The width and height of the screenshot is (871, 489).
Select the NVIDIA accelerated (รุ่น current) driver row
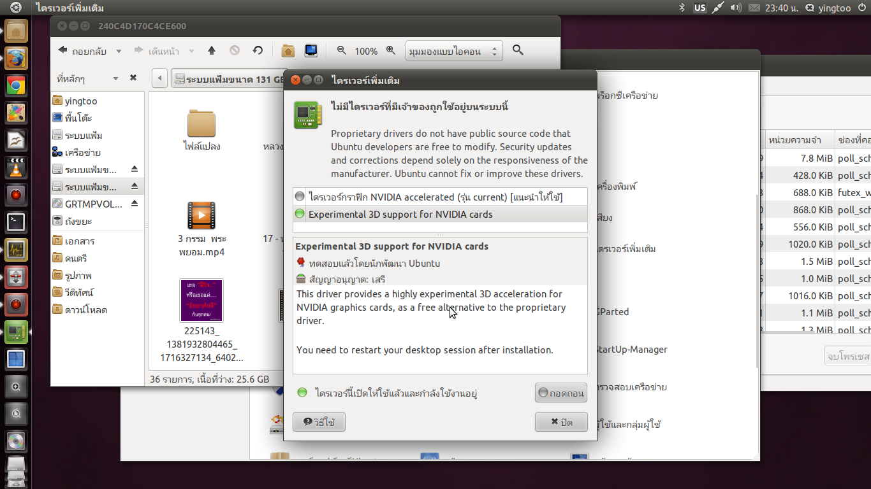point(440,197)
